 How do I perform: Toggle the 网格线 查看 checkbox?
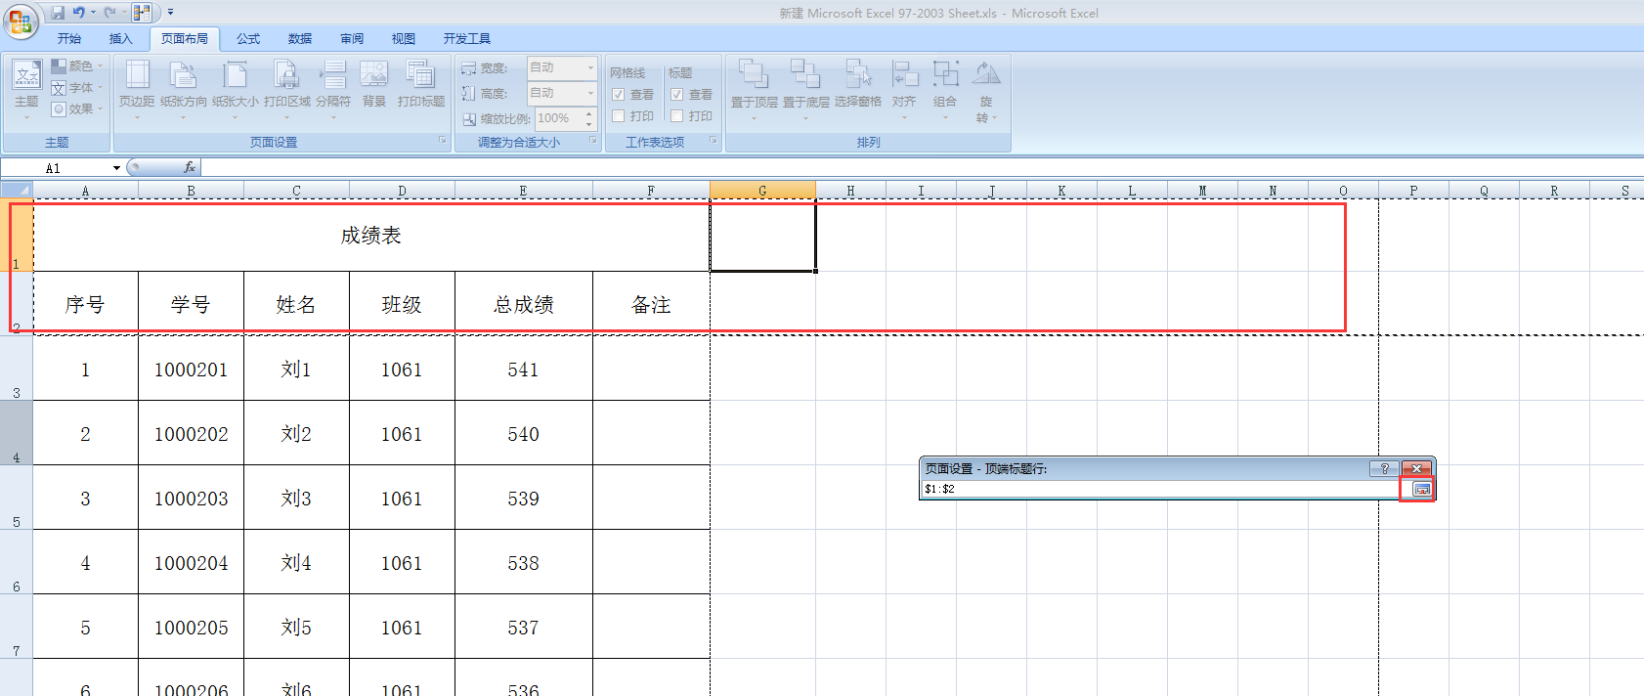619,95
